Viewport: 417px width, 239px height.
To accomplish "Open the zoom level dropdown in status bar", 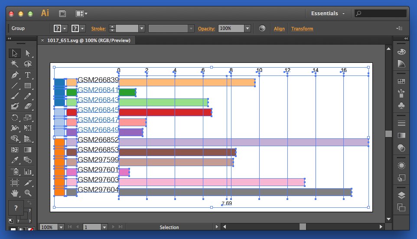I will (x=61, y=227).
